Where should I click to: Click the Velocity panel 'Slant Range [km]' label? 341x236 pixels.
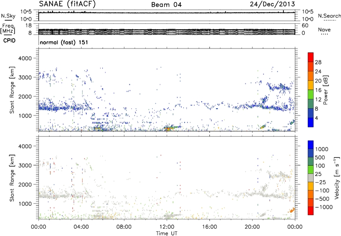pyautogui.click(x=12, y=178)
